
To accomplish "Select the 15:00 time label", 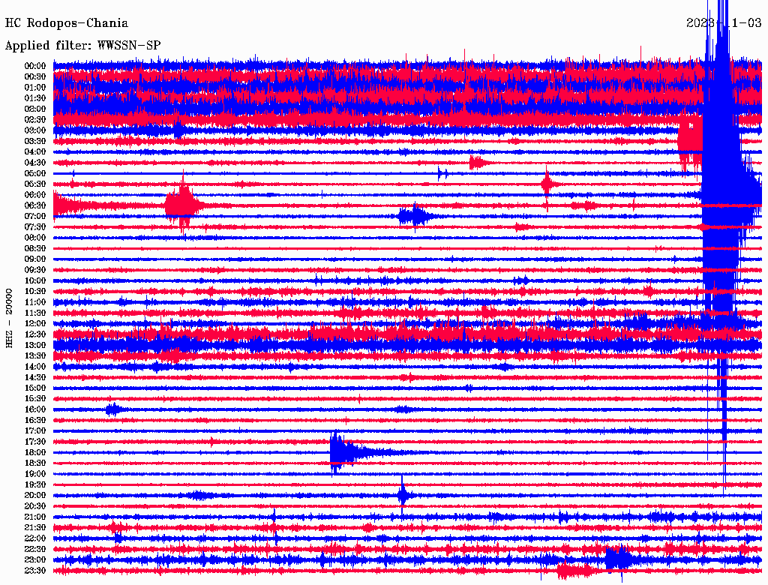I will 34,388.
